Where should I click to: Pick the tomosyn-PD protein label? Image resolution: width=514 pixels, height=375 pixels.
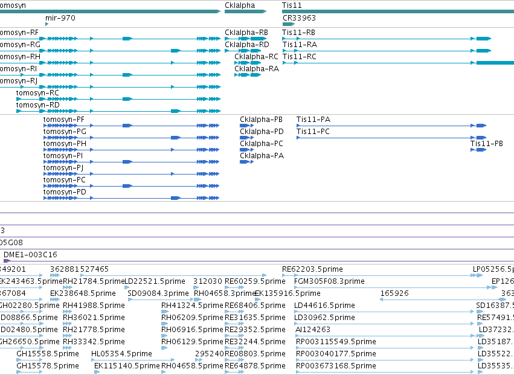tap(65, 192)
